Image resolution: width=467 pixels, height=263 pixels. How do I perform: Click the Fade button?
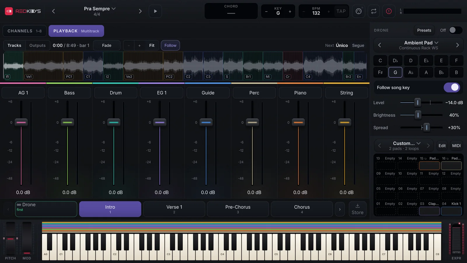[107, 45]
